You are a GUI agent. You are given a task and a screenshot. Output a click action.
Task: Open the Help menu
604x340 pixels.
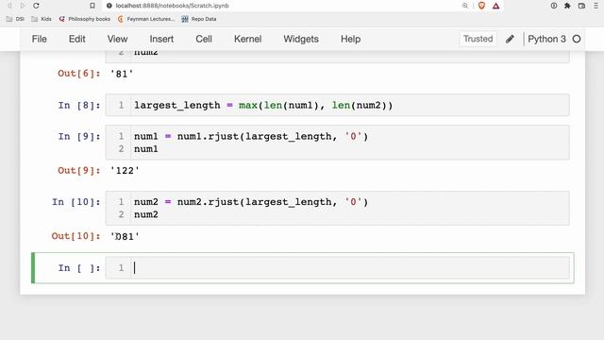coord(350,39)
